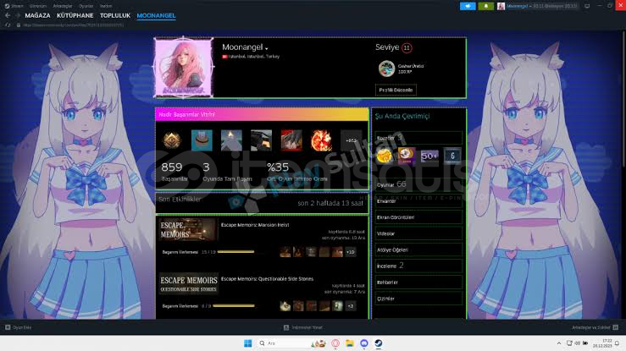Open the Oyunlar 66 link
This screenshot has height=351, width=626.
click(x=418, y=184)
